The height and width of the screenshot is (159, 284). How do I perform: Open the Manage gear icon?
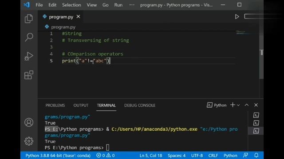[28, 141]
